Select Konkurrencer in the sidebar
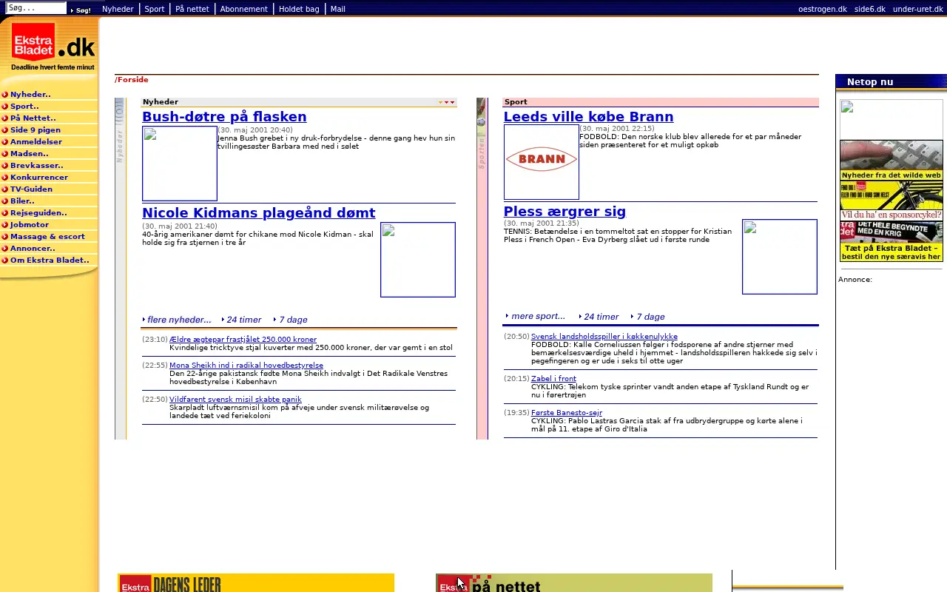The image size is (947, 592). pos(39,177)
